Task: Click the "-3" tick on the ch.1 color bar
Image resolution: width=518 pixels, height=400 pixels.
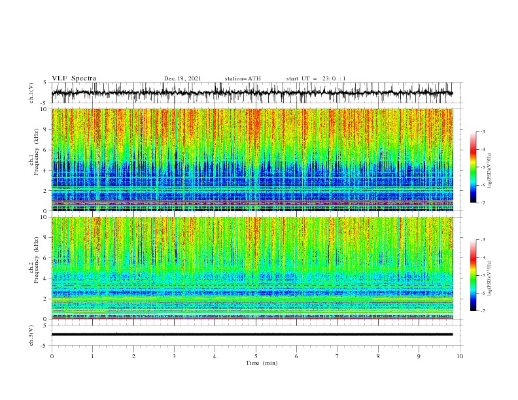Action: 482,131
